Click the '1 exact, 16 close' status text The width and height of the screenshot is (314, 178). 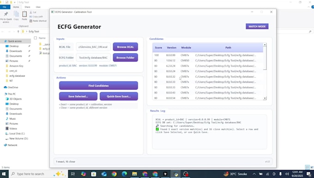(66, 161)
